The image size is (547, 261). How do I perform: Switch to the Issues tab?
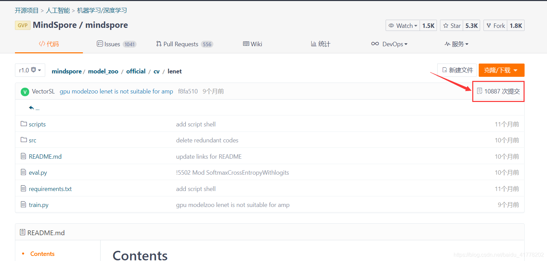[x=117, y=44]
